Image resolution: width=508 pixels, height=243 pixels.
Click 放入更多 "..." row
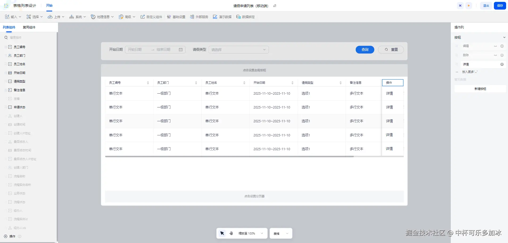470,72
